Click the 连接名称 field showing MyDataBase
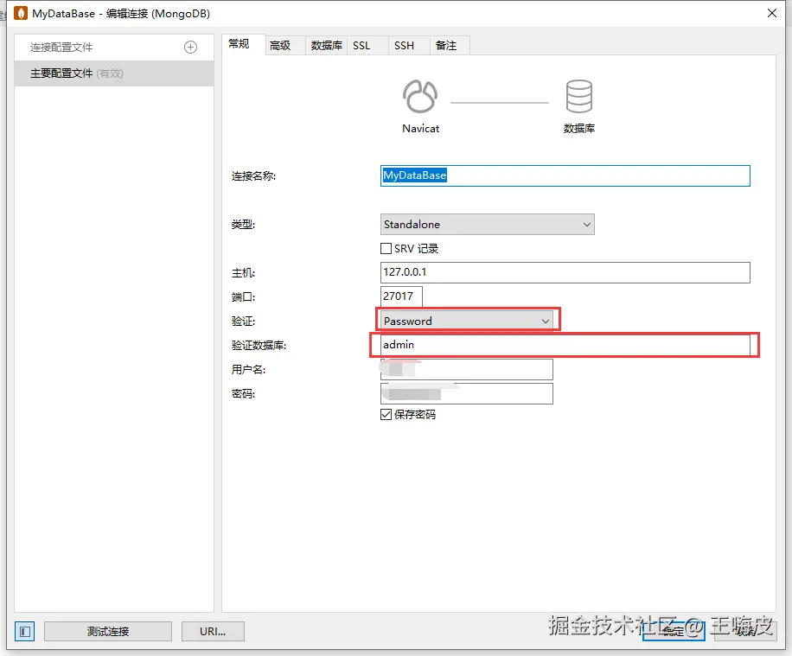The image size is (792, 656). pos(565,175)
